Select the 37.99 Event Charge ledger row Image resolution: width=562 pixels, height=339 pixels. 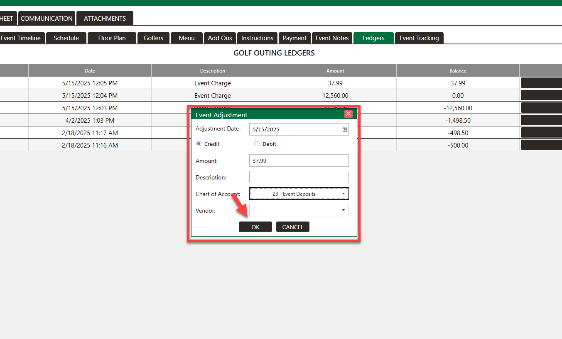pyautogui.click(x=212, y=83)
